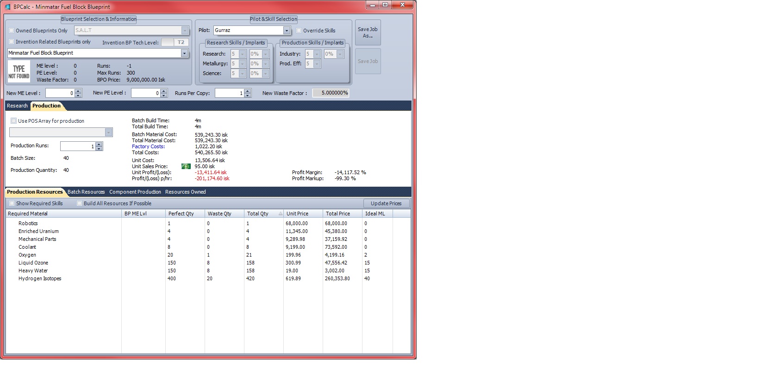Viewport: 768px width, 378px height.
Task: Select the Production Resources tab
Action: [35, 192]
